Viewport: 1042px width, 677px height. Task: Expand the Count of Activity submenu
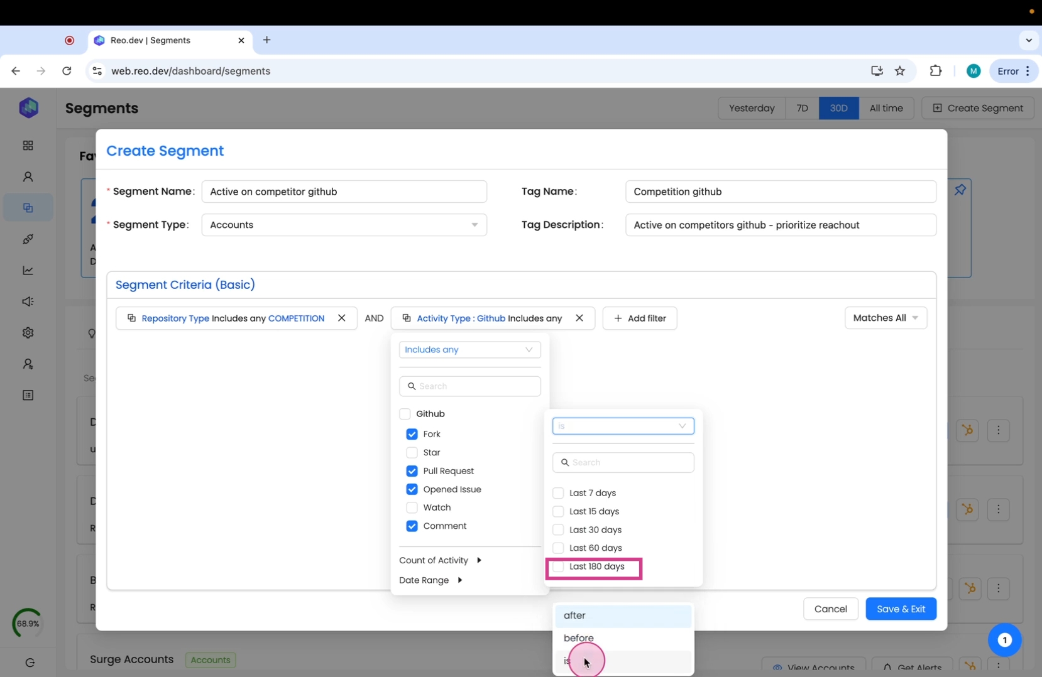(x=440, y=561)
